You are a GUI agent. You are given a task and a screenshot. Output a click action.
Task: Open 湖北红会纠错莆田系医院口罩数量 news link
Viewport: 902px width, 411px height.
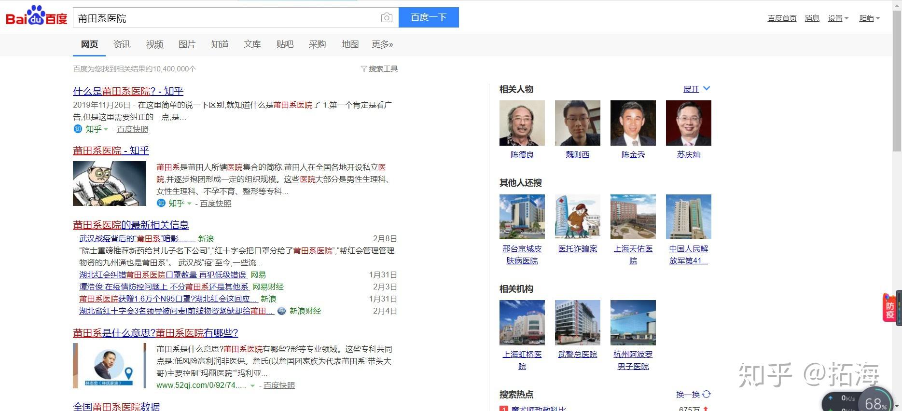coord(164,275)
